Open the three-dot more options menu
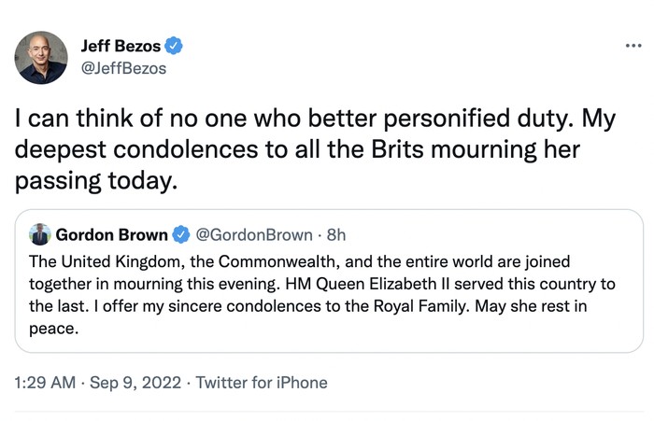Screen dimensions: 654x421 pos(633,44)
